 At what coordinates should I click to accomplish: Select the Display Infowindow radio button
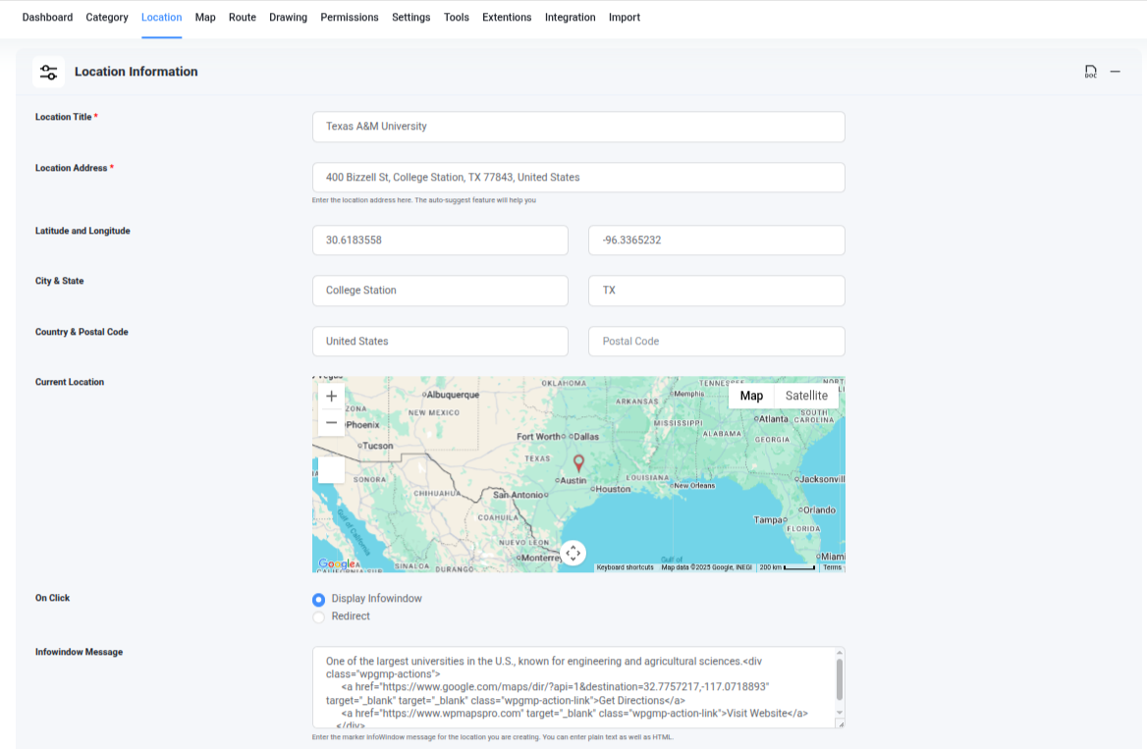pyautogui.click(x=318, y=600)
